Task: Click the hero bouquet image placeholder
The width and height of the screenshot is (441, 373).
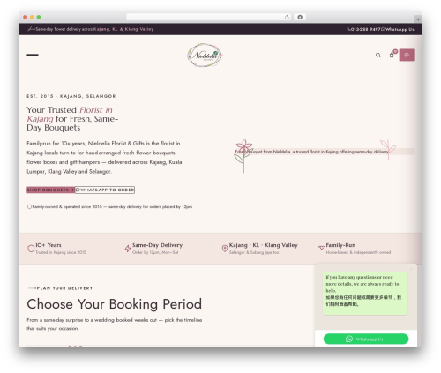Action: (x=324, y=152)
